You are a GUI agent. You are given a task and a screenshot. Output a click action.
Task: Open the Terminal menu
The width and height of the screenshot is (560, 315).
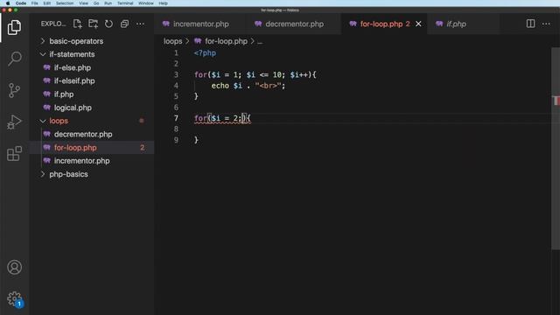[x=125, y=3]
